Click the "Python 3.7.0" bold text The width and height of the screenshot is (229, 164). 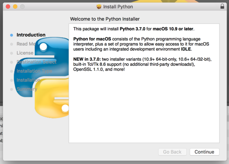point(132,29)
